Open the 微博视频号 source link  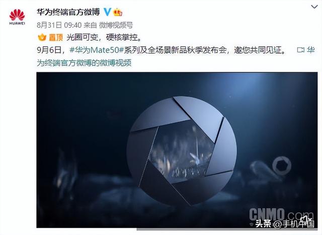(116, 25)
